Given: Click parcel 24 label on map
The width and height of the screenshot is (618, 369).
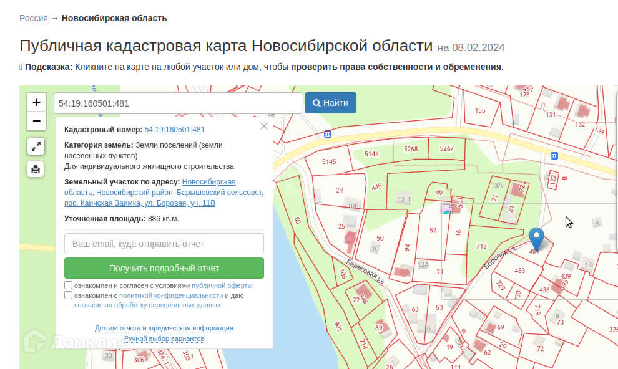Looking at the screenshot, I should (340, 190).
